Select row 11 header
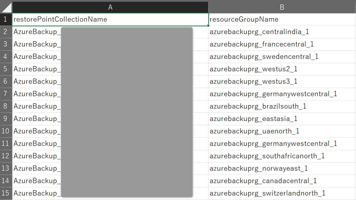 (6, 144)
